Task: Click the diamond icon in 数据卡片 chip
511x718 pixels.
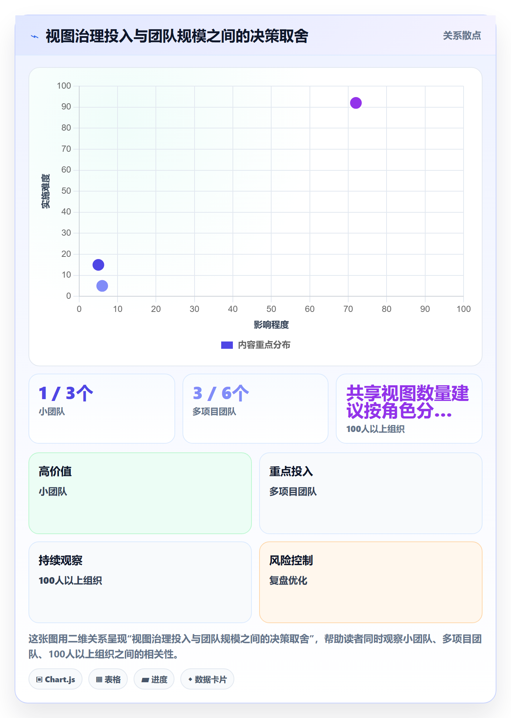Action: click(190, 679)
